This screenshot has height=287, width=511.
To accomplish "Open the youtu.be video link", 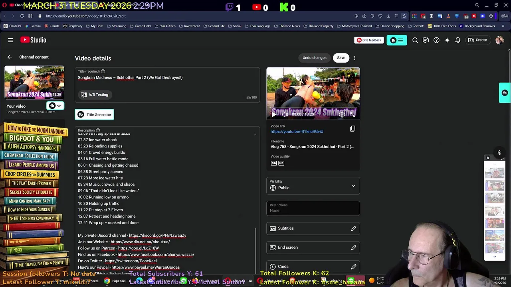I will 297,132.
